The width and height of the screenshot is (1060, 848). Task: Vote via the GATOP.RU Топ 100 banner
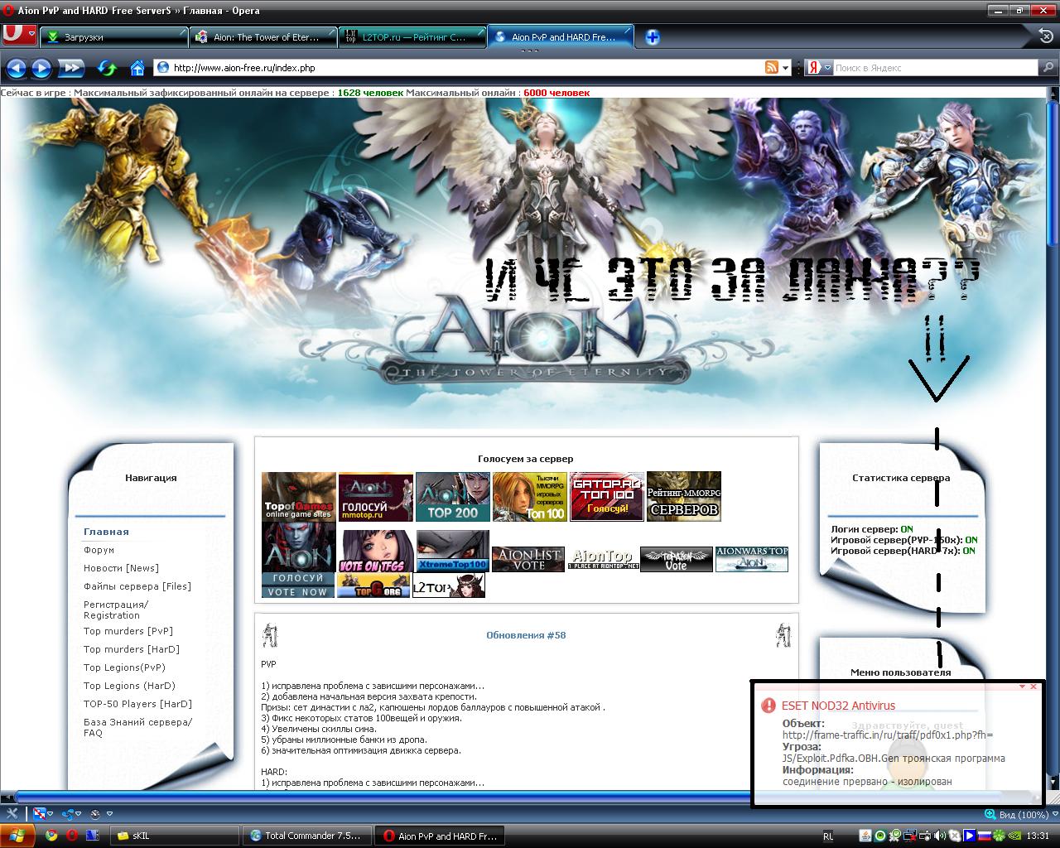[607, 497]
